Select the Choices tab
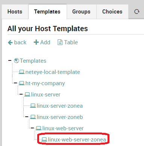This screenshot has height=146, width=144. point(112,12)
